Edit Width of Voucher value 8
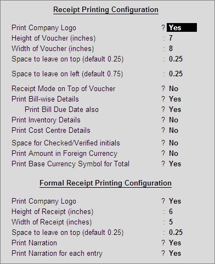The width and height of the screenshot is (215, 264). coord(171,49)
